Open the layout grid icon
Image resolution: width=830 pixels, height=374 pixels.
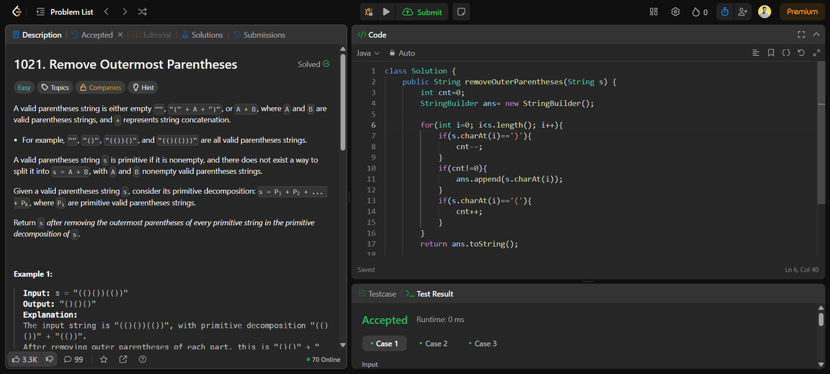click(x=654, y=12)
